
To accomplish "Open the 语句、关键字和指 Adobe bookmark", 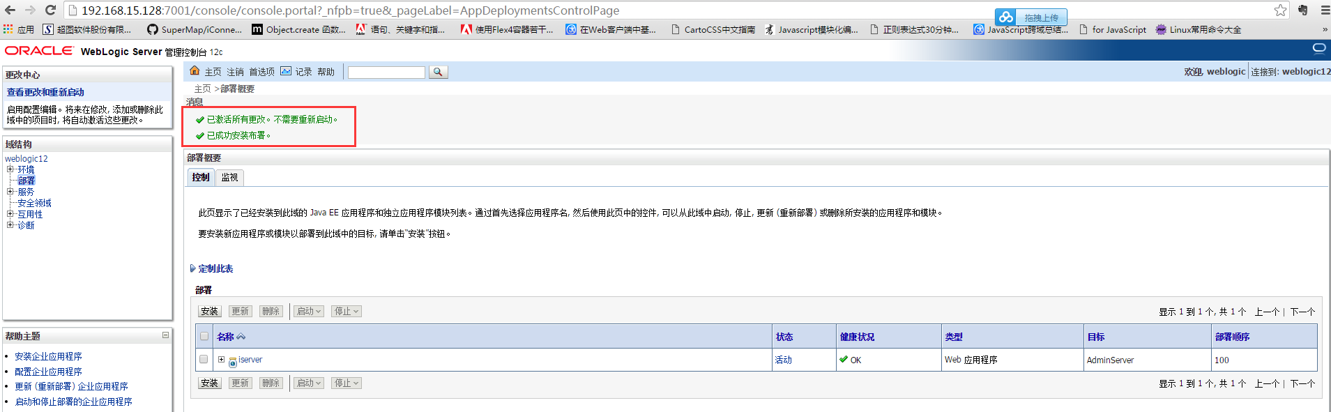I will point(400,29).
